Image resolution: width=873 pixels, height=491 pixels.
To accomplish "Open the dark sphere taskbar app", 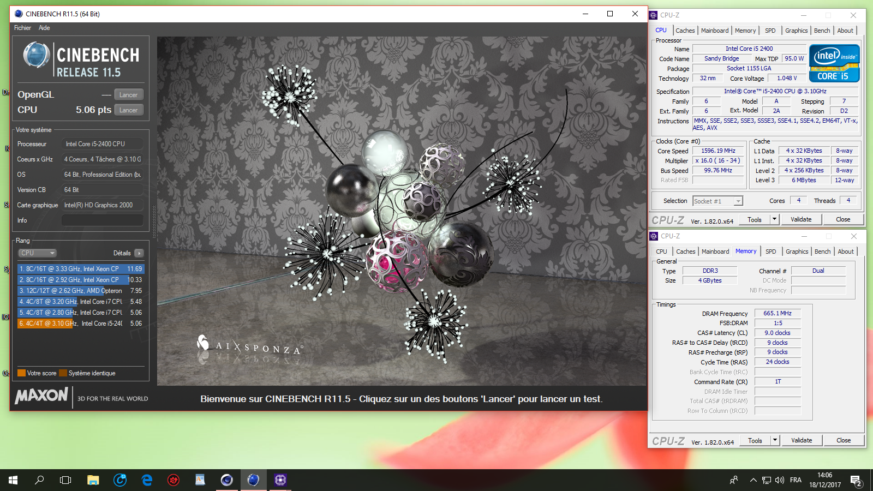I will (x=226, y=480).
